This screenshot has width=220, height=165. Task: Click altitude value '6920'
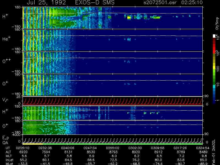[23, 152]
